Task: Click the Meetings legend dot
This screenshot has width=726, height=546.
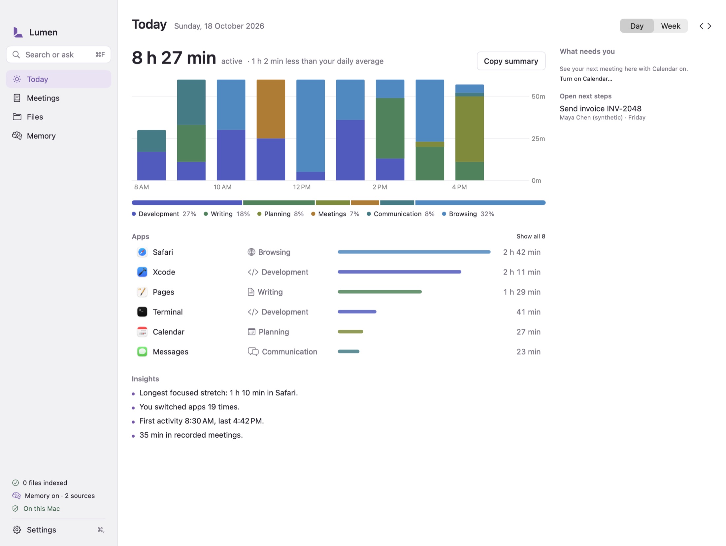Action: pos(313,214)
